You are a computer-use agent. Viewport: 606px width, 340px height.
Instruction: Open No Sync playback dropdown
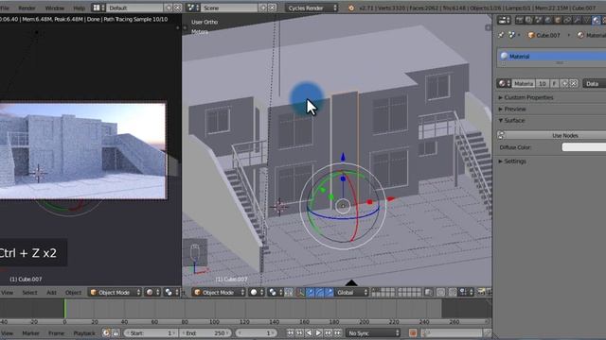[373, 333]
